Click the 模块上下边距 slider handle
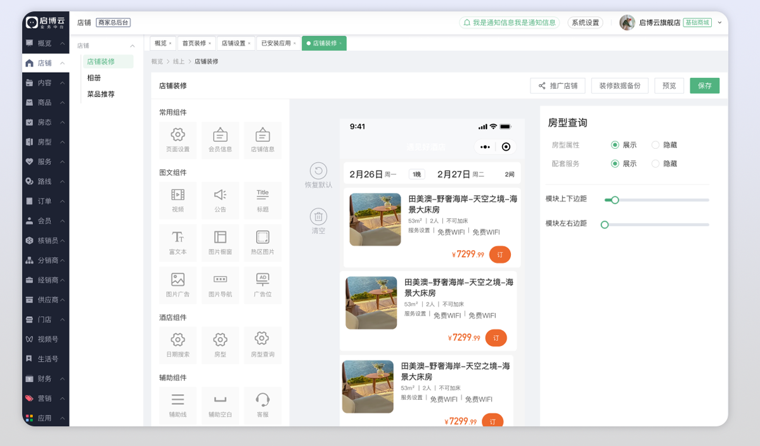760x446 pixels. 614,200
